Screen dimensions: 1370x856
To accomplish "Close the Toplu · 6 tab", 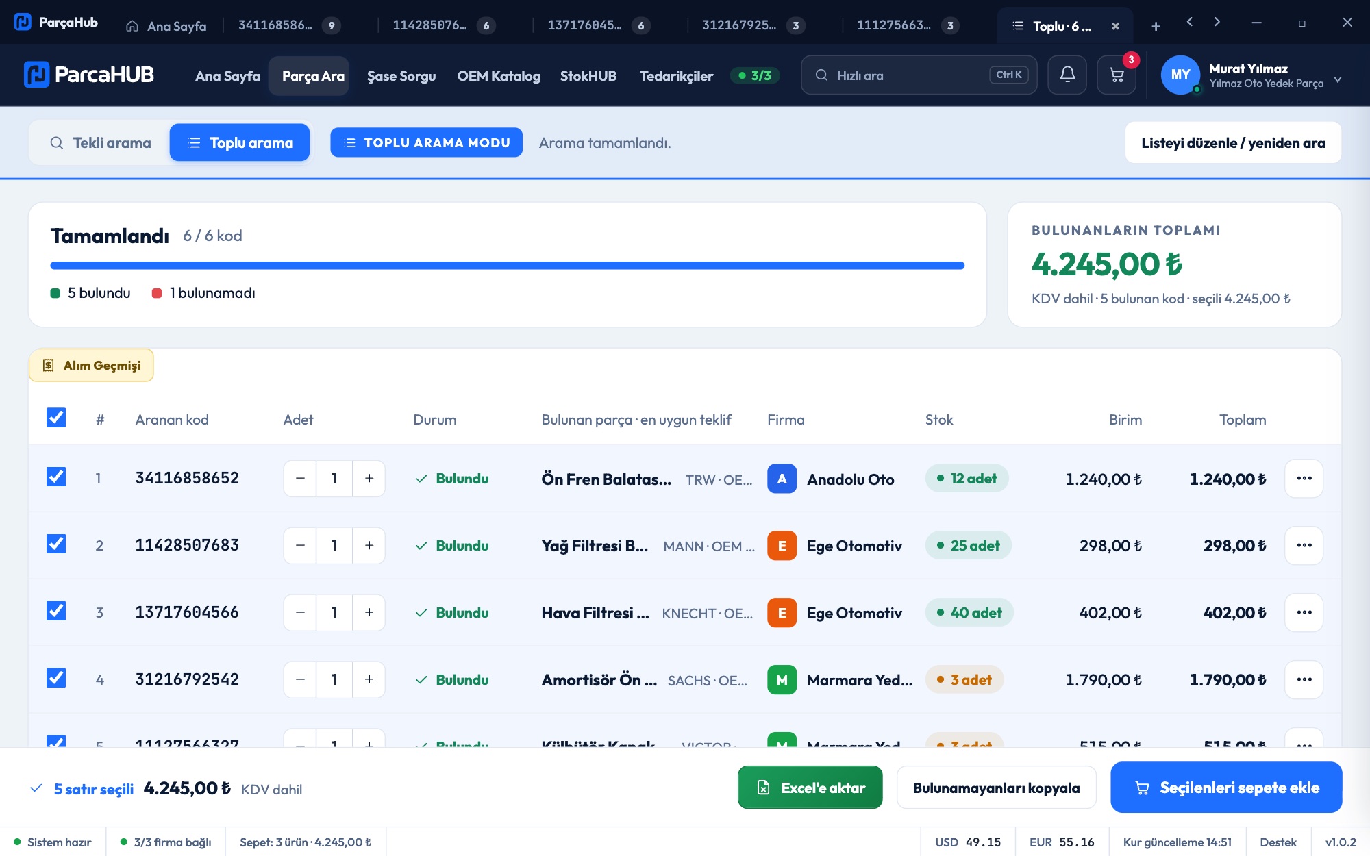I will point(1115,26).
